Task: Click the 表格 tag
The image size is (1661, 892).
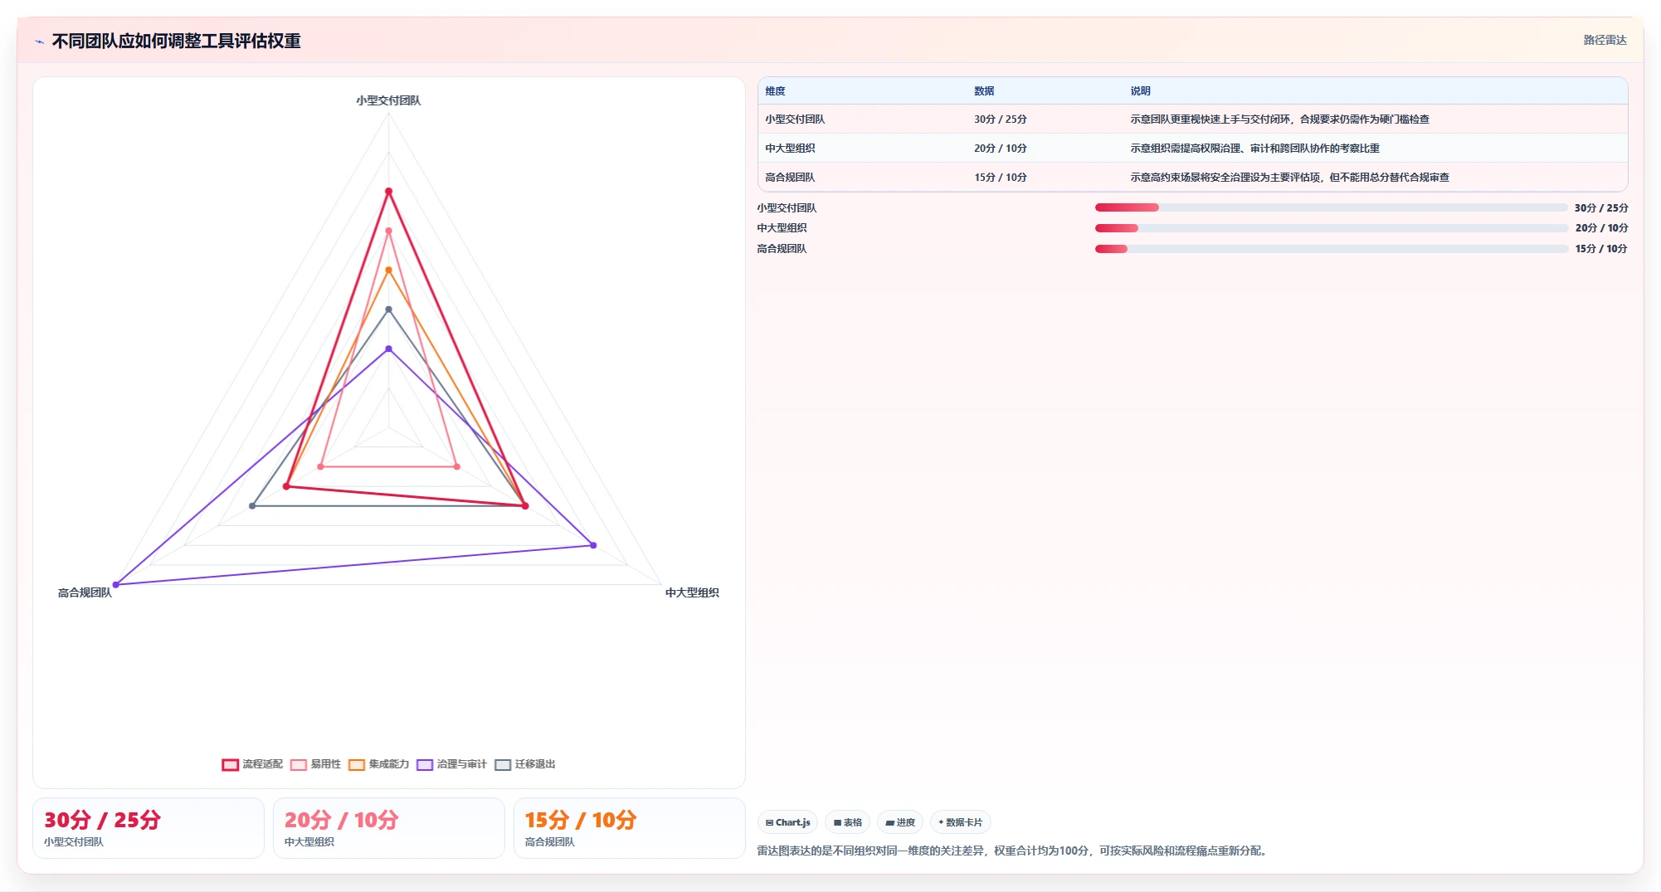Action: pyautogui.click(x=847, y=822)
